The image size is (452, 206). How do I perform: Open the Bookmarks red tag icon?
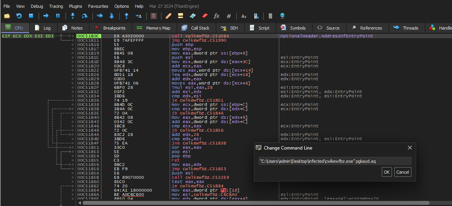coord(205,16)
